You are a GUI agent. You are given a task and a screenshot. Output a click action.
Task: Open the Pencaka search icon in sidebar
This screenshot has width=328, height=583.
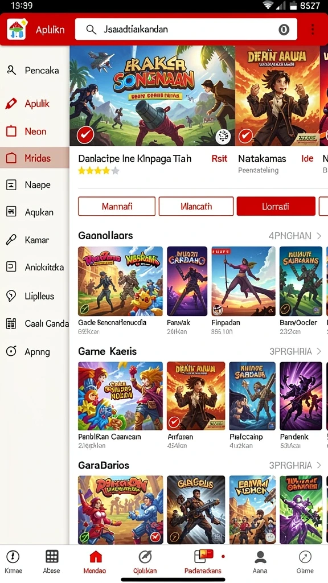point(11,70)
